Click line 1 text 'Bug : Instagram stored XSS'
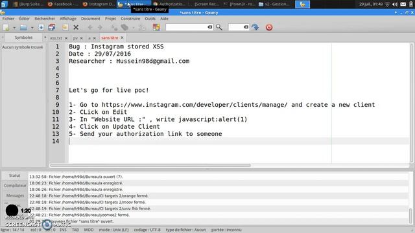 [116, 47]
